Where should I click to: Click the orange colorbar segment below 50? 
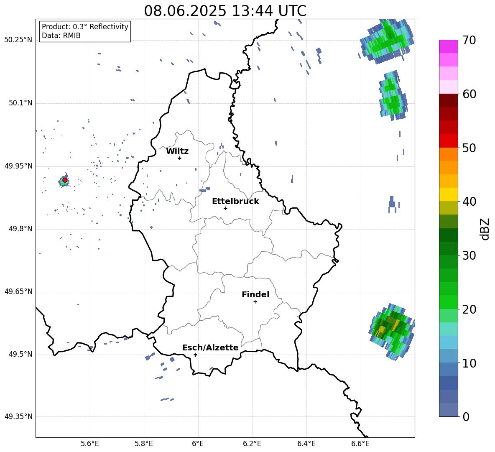tap(448, 154)
